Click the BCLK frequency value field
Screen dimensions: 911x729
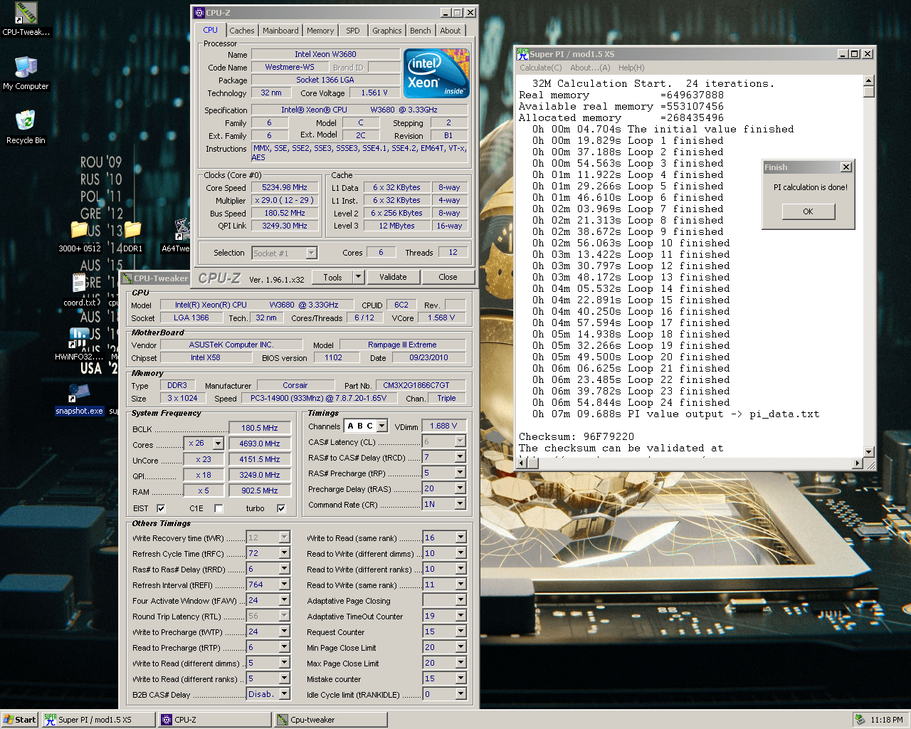260,428
